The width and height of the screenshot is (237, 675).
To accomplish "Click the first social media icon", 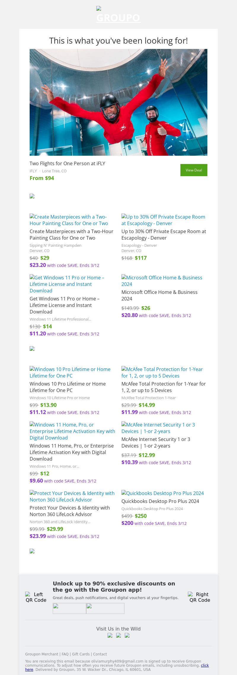I will click(x=110, y=635).
